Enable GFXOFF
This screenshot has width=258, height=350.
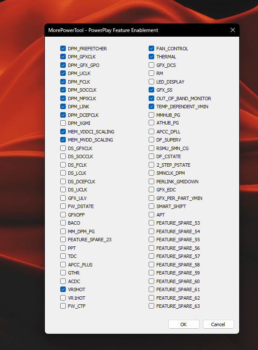[63, 215]
